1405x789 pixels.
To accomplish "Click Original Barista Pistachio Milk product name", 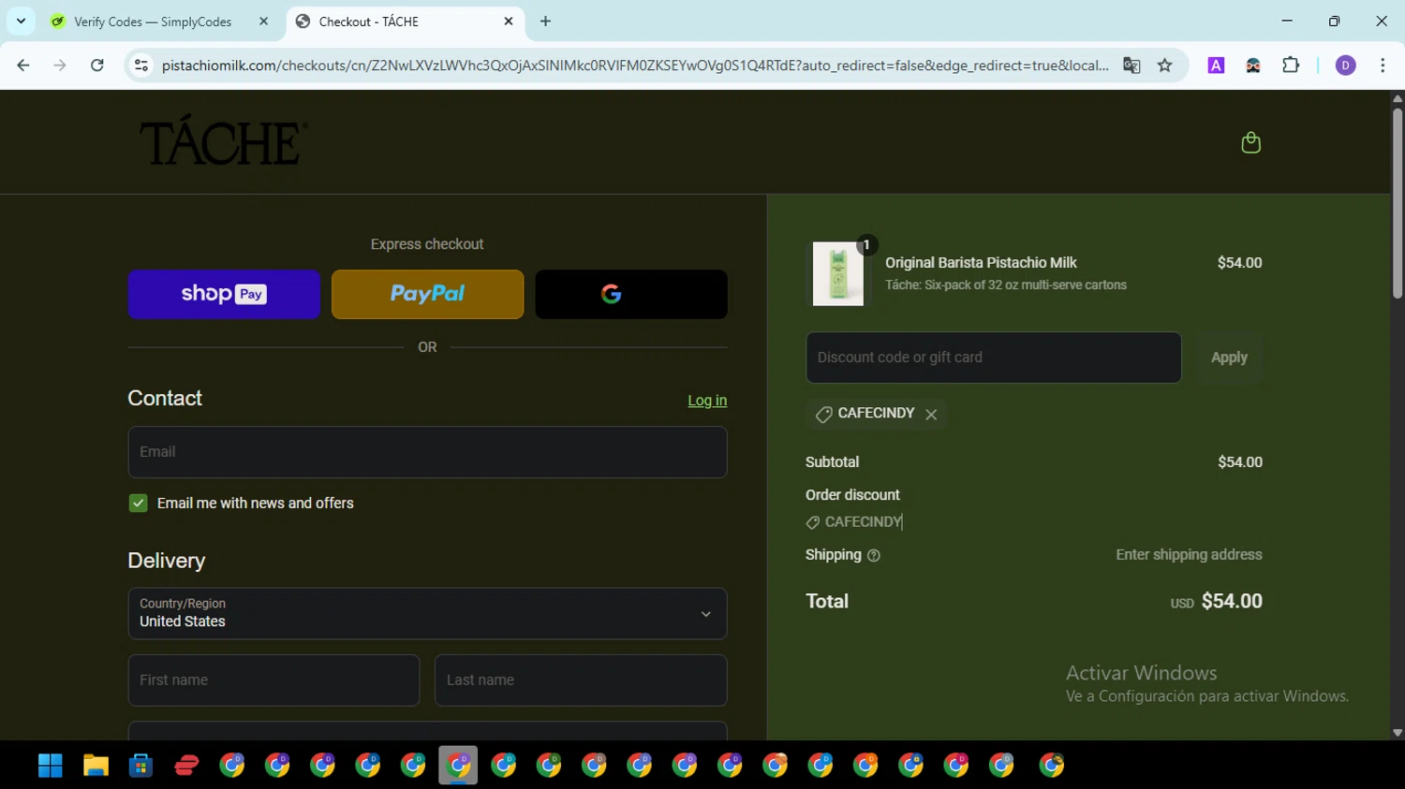I will point(981,263).
